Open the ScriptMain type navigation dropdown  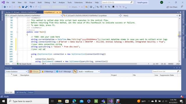(x=91, y=15)
